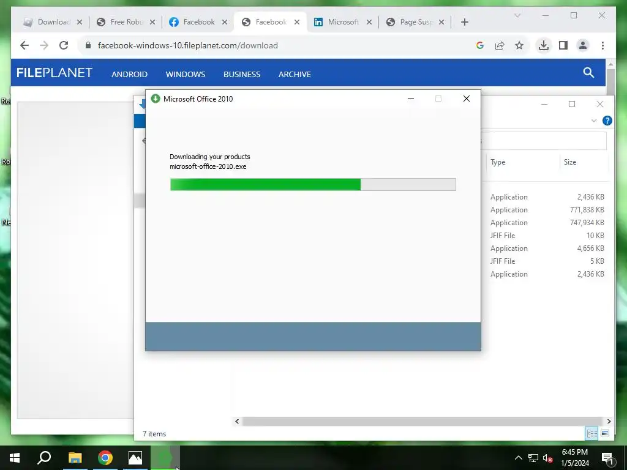Screen dimensions: 627x470
Task: Open Chrome downloads tray
Action: (544, 45)
